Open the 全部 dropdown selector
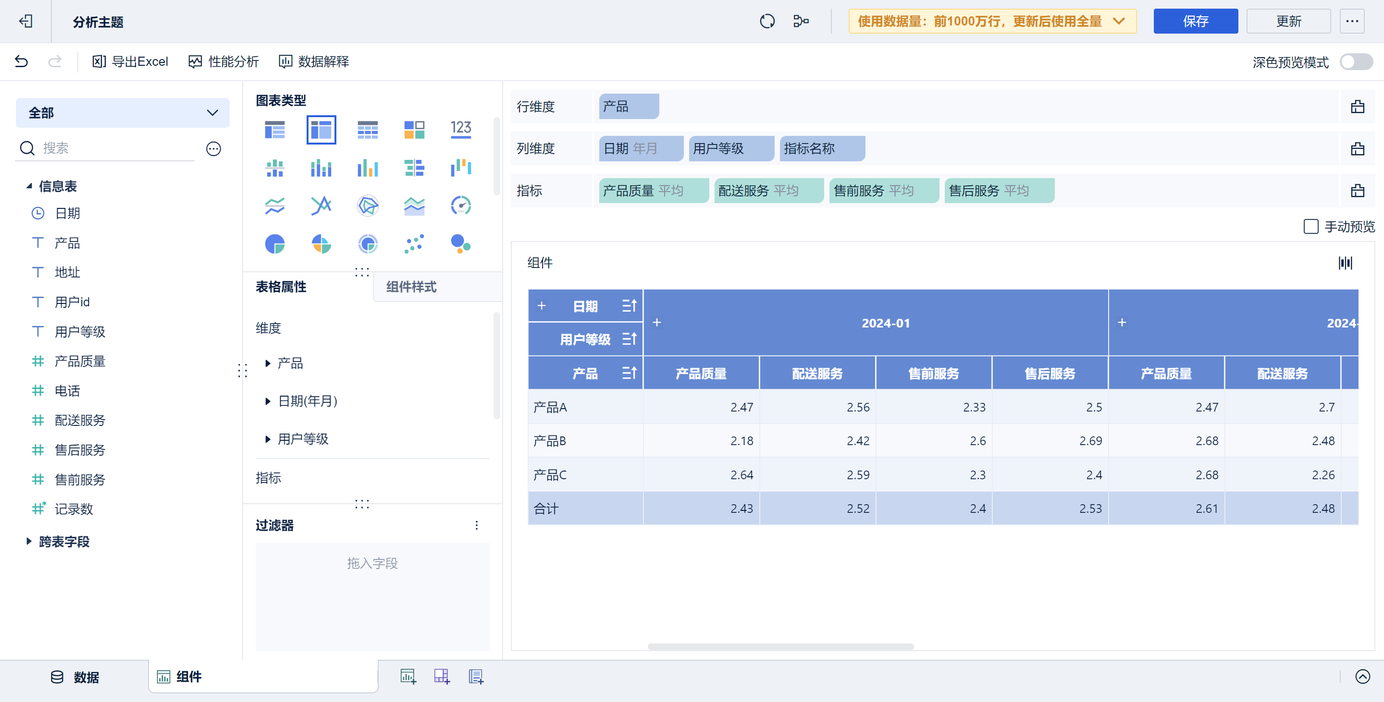This screenshot has width=1384, height=702. click(x=123, y=113)
